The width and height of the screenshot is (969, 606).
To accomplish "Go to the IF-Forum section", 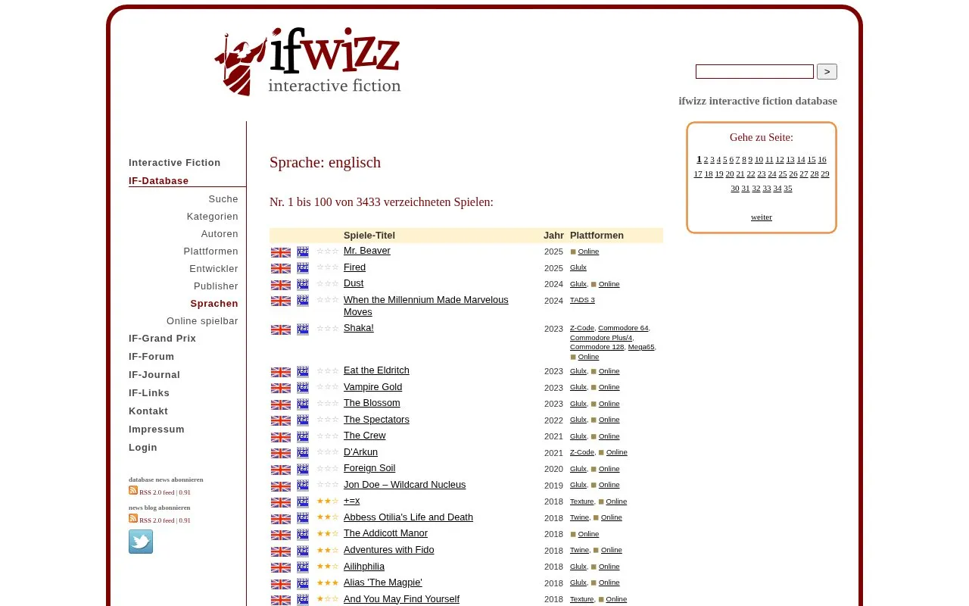I will [x=151, y=357].
